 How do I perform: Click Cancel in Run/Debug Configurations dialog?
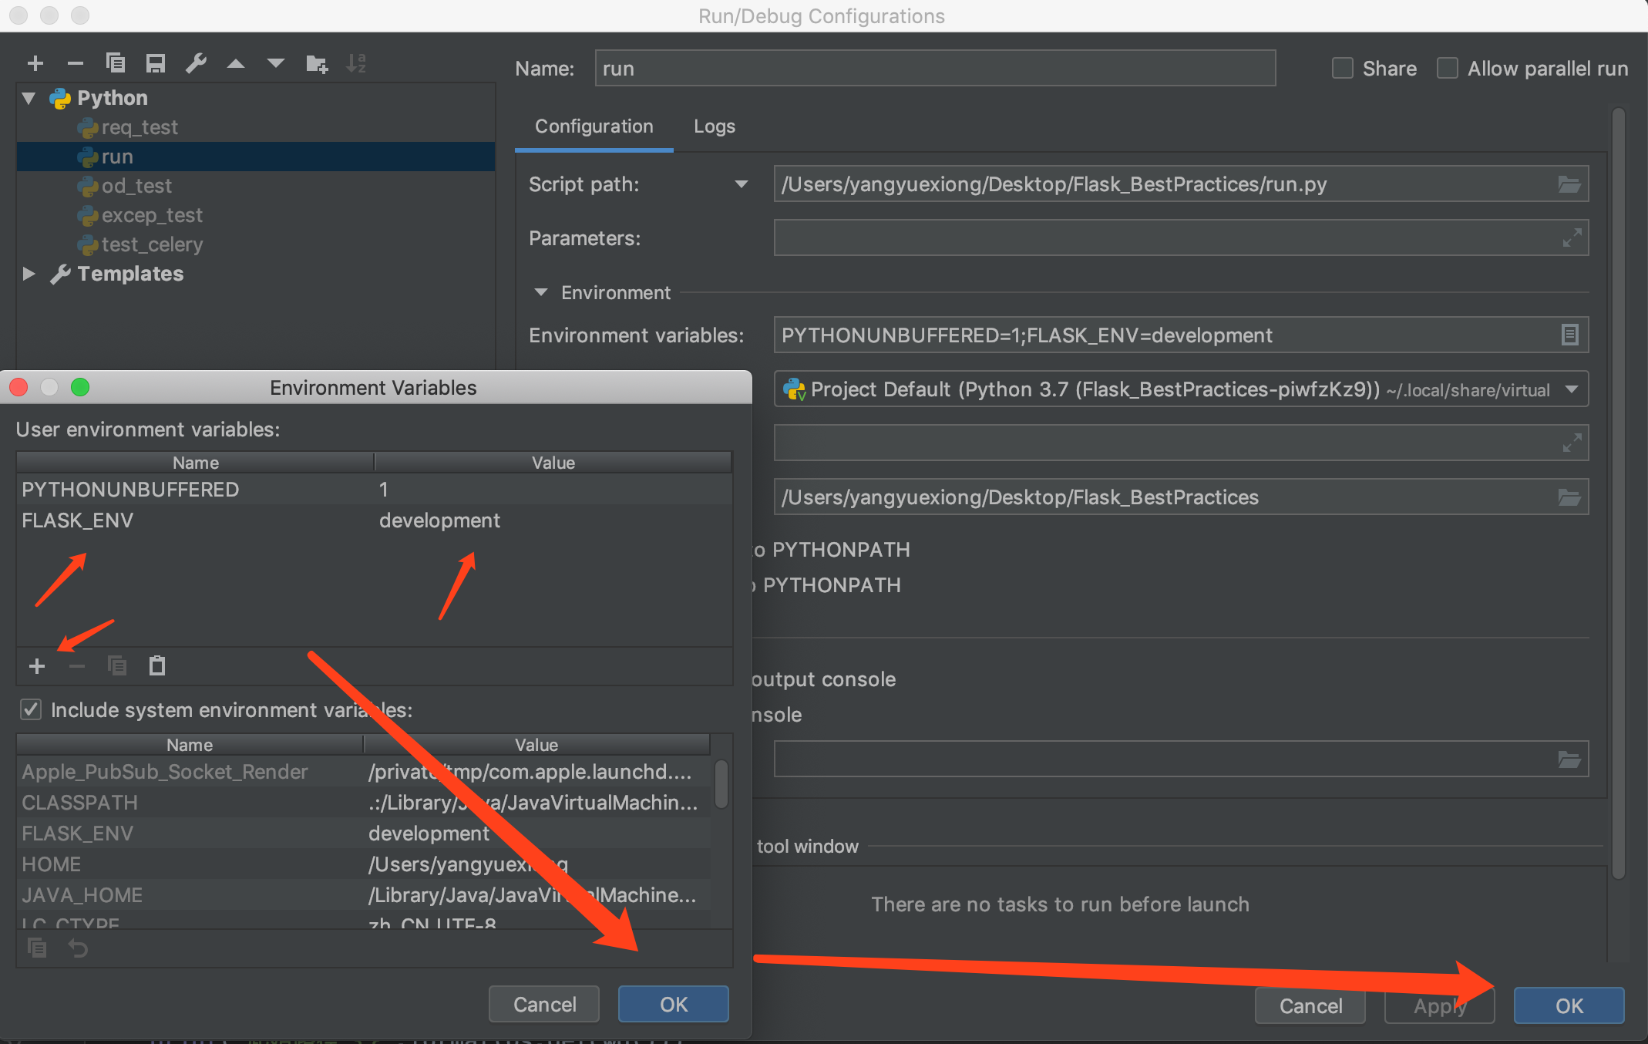click(1310, 1005)
